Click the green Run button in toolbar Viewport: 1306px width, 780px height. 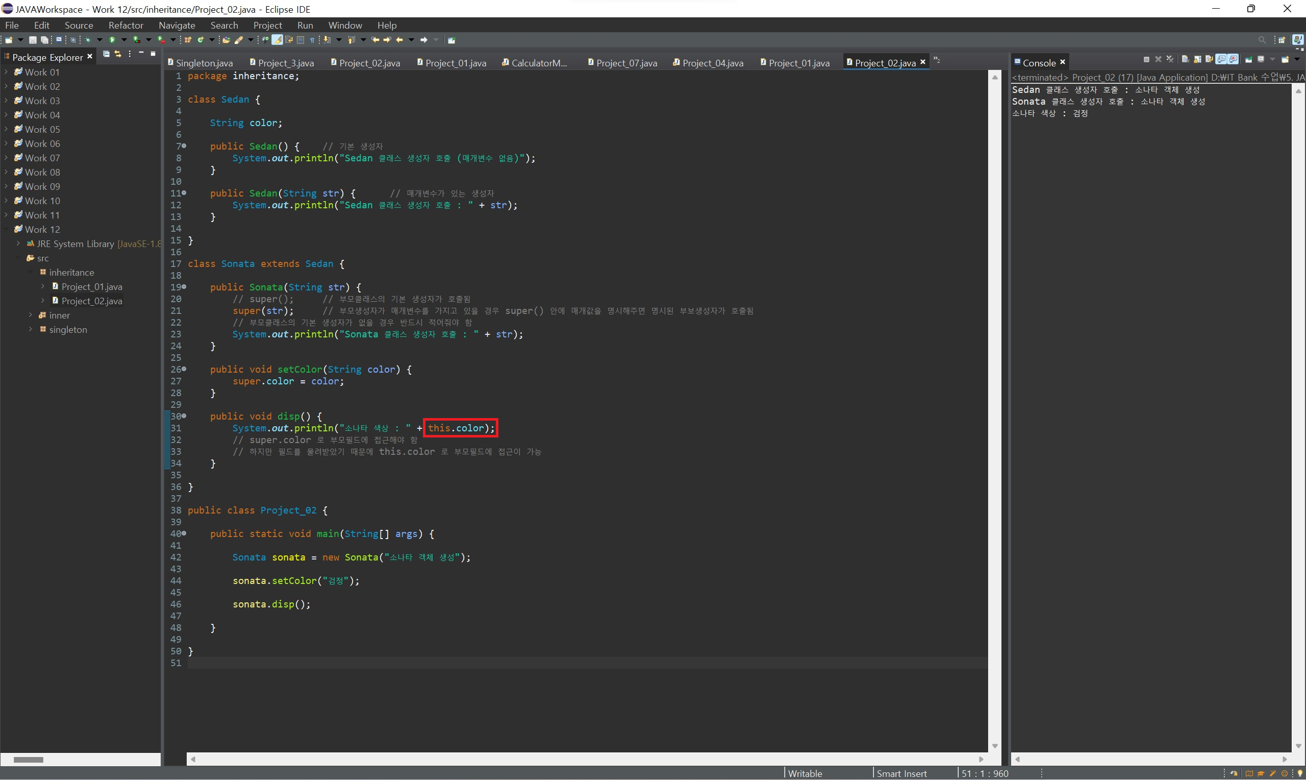pos(112,40)
